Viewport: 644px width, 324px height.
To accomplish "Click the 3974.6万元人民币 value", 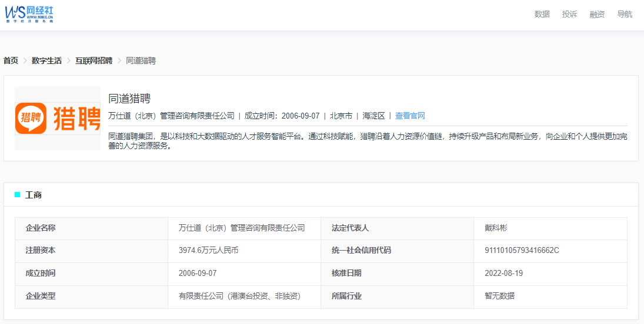I will click(209, 251).
